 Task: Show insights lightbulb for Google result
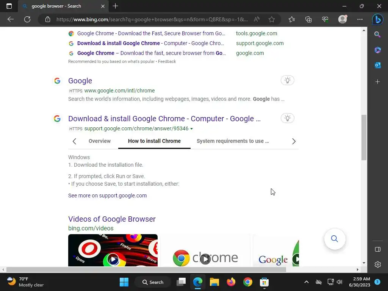click(287, 80)
